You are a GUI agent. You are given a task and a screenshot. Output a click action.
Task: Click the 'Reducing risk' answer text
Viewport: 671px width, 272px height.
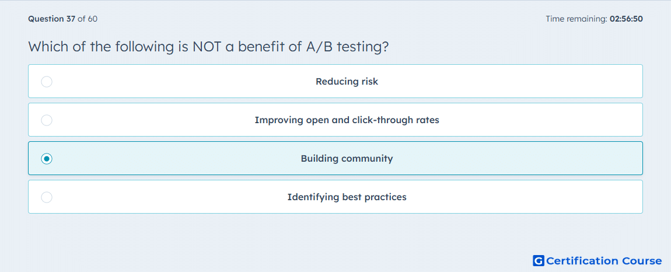(347, 81)
